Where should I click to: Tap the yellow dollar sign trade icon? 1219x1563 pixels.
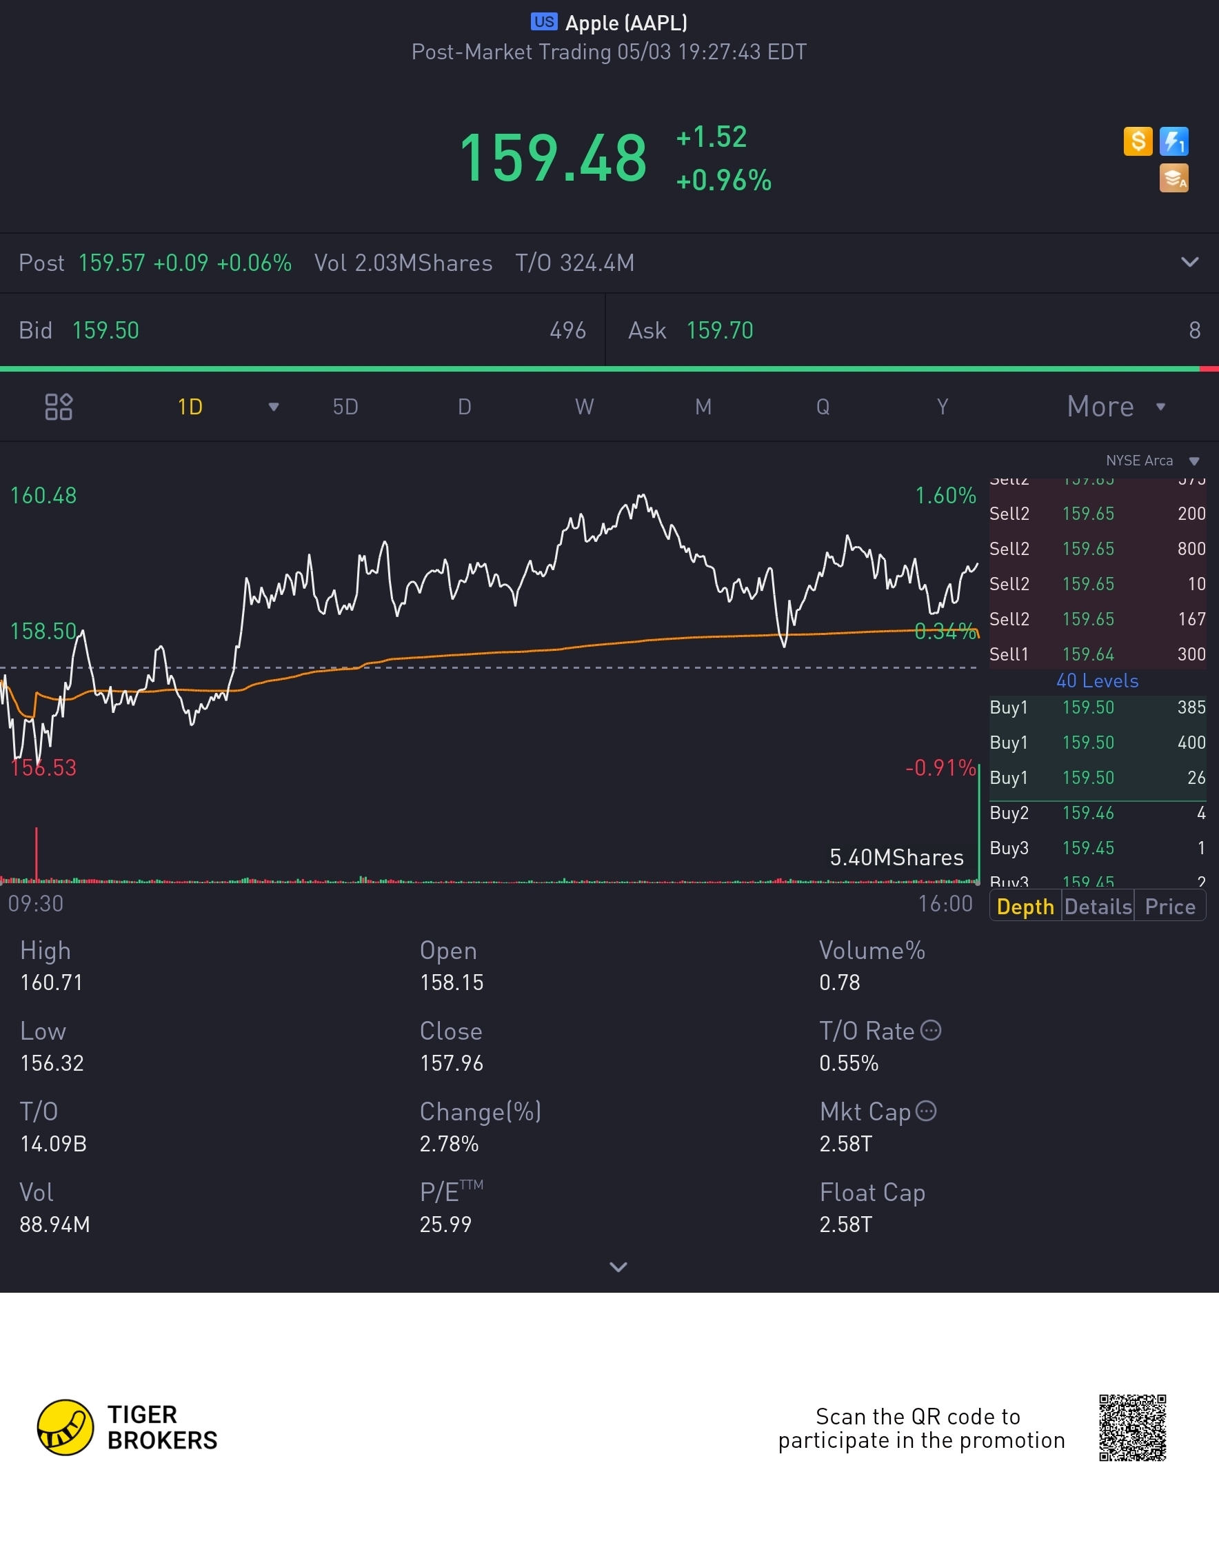click(1138, 141)
